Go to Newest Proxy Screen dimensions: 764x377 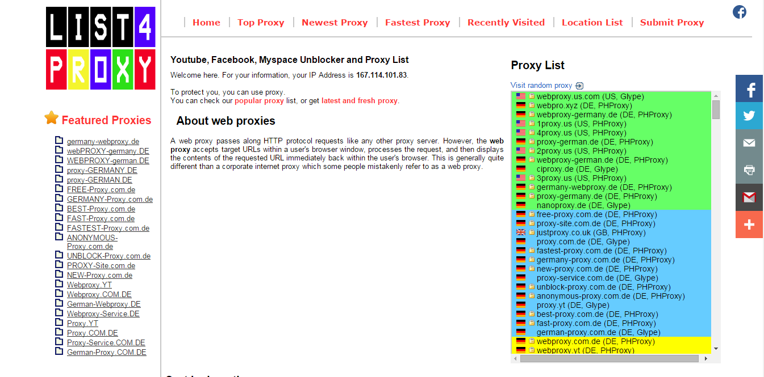click(x=335, y=23)
